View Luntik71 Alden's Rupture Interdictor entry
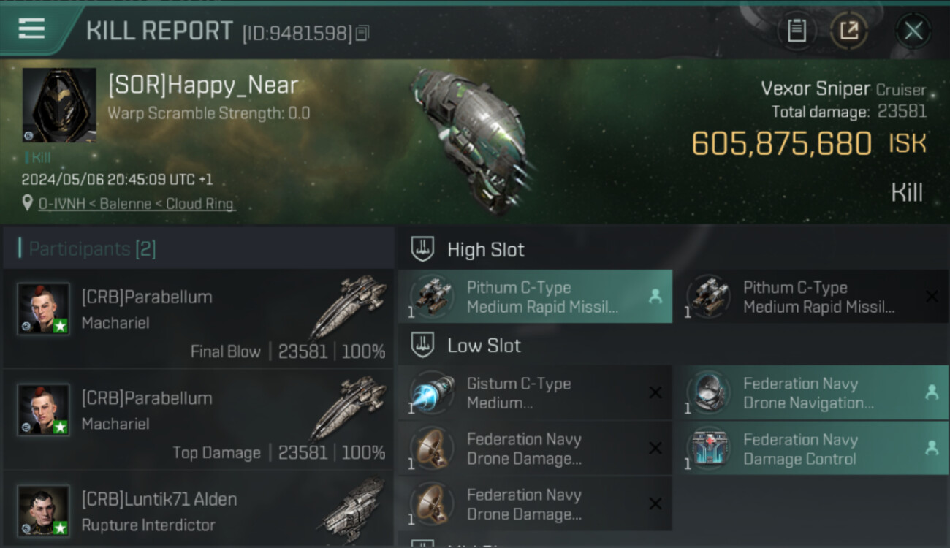Screen dimensions: 950x548 (199, 510)
